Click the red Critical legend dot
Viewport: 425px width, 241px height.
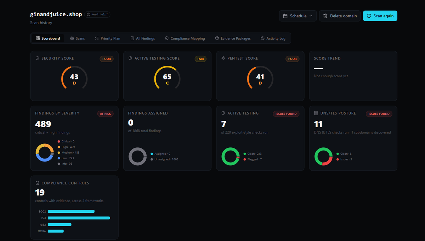[59, 141]
